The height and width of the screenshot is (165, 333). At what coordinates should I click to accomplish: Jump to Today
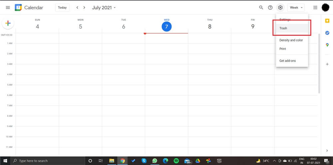coord(62,8)
